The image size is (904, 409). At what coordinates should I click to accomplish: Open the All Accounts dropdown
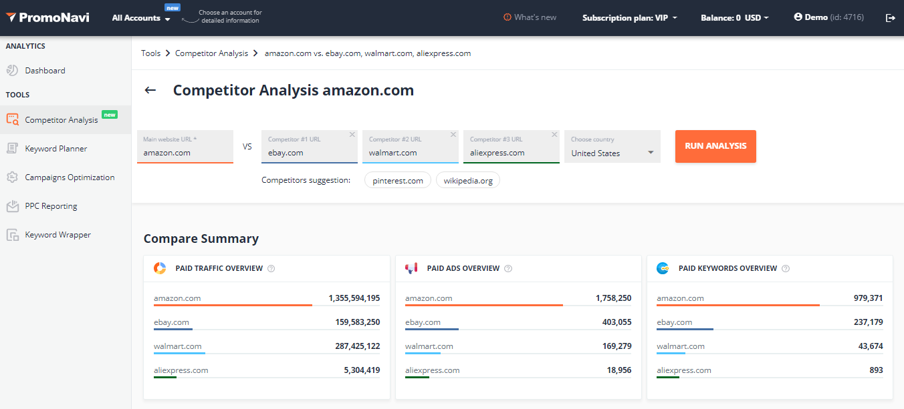141,18
